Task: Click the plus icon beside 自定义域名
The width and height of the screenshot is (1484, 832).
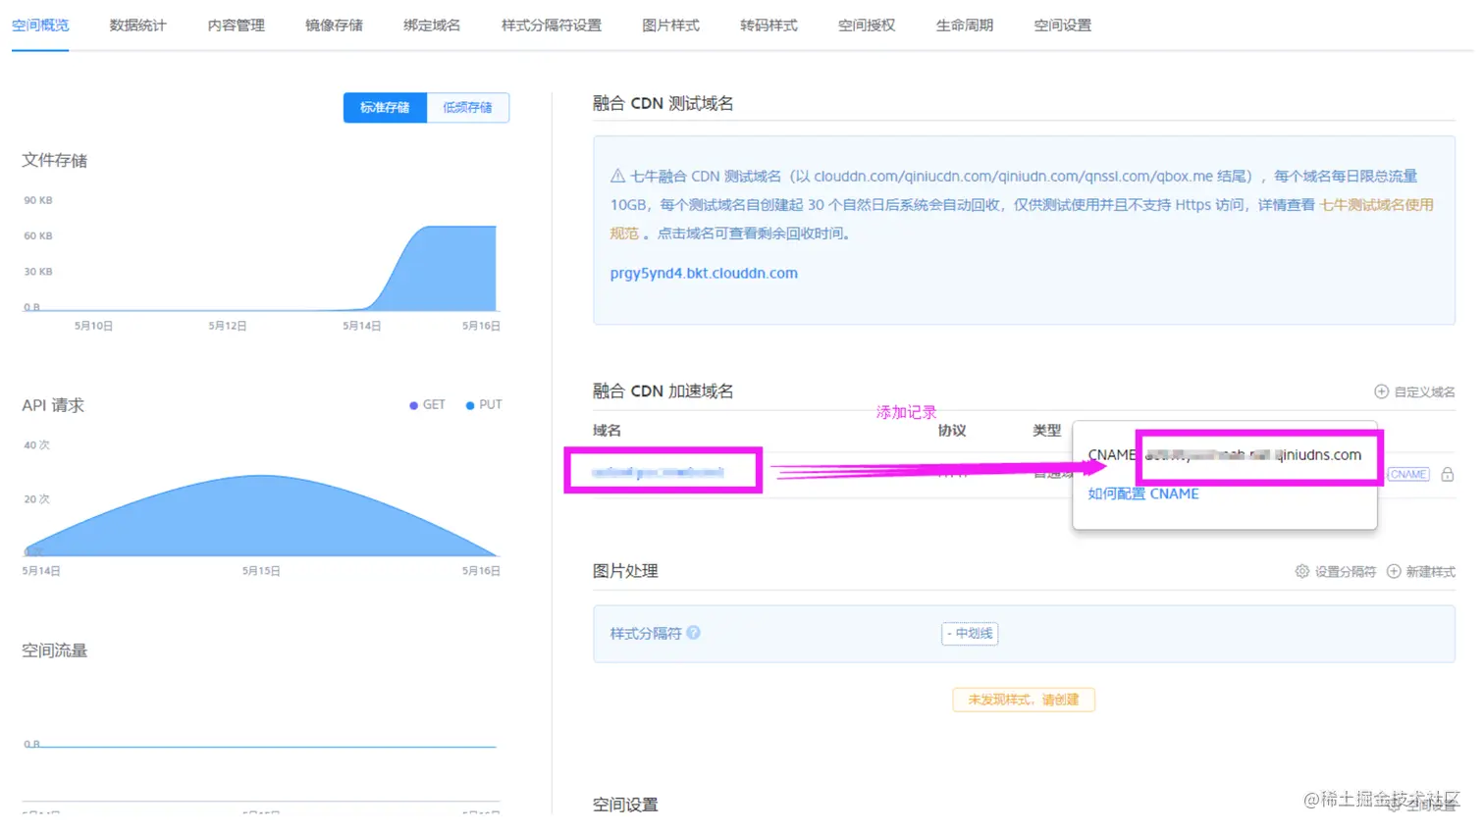Action: click(1381, 391)
